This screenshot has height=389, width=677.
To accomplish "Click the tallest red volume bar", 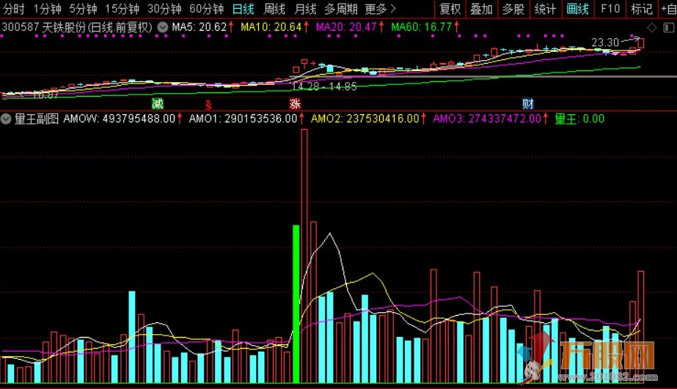I will click(x=304, y=256).
